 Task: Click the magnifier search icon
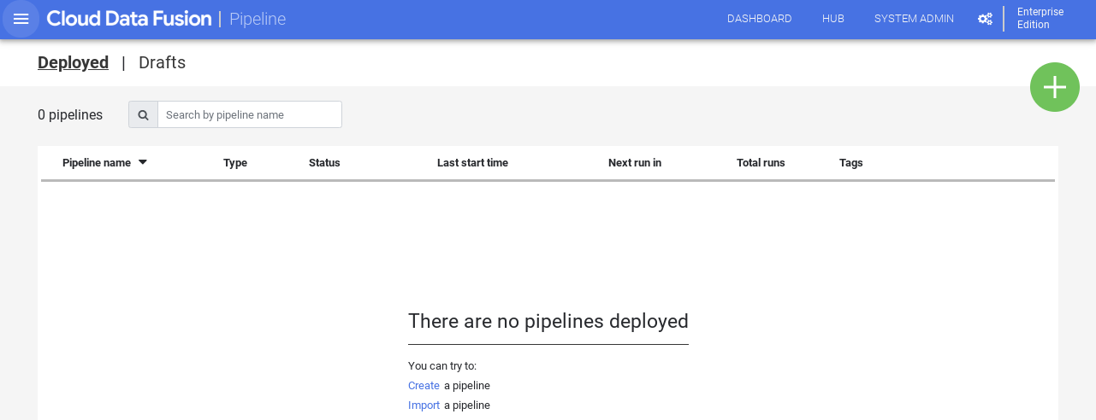[143, 114]
